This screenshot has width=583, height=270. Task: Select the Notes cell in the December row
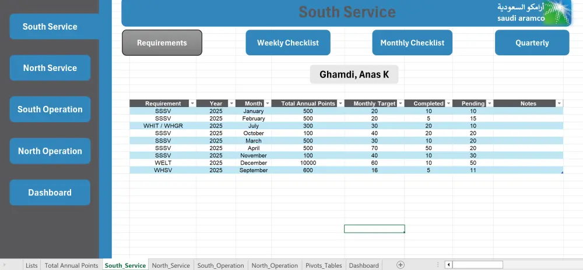click(x=528, y=163)
